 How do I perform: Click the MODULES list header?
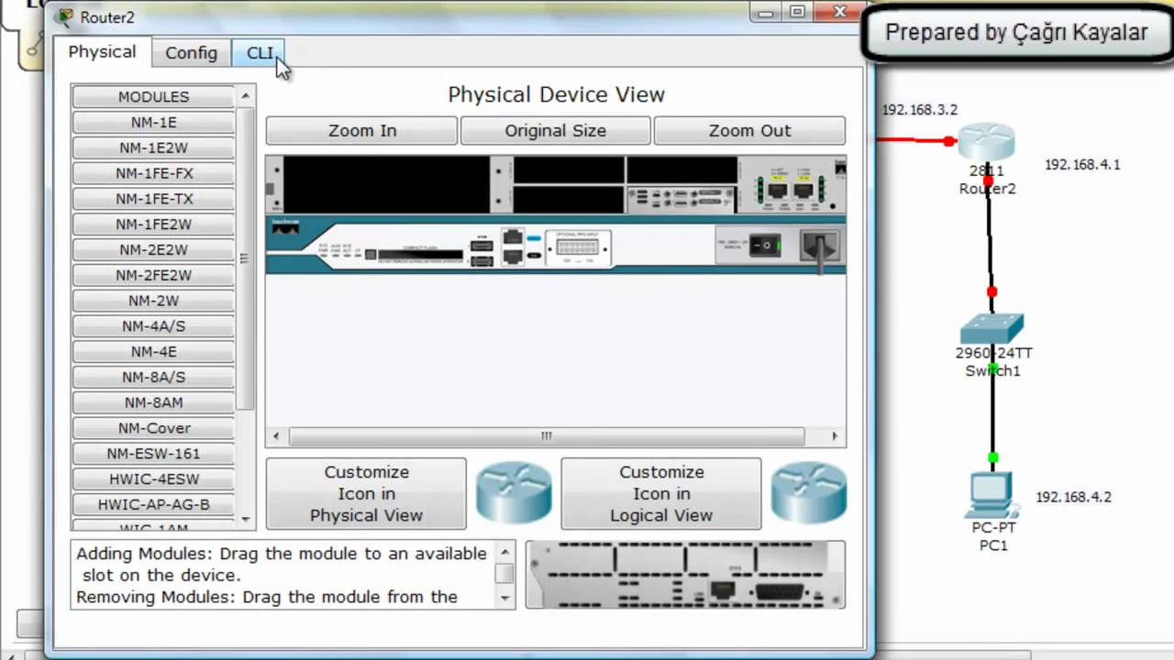(x=153, y=97)
